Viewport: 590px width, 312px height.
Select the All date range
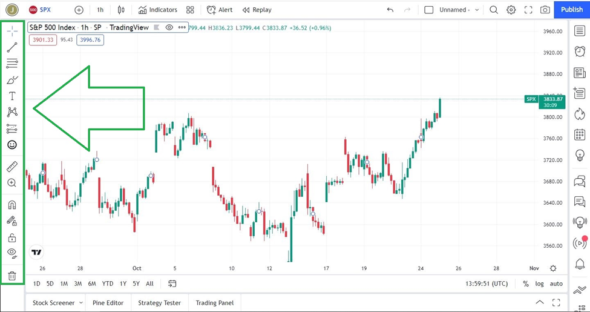click(x=149, y=284)
